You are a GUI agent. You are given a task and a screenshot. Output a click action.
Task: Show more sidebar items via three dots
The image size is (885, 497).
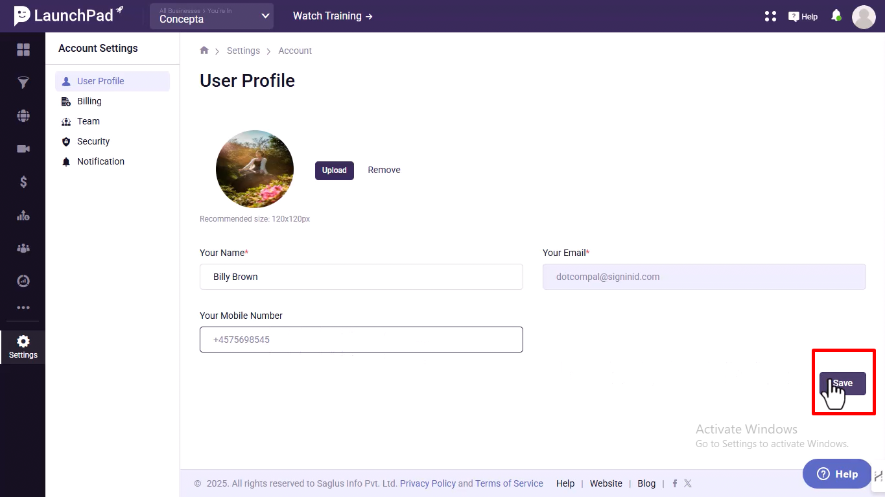23,308
